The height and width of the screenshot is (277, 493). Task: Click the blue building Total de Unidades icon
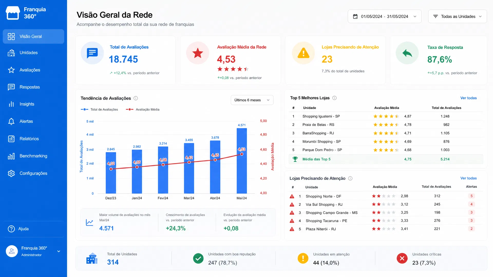point(92,258)
